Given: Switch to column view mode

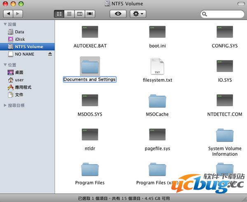Looking at the screenshot, I should click(x=79, y=14).
